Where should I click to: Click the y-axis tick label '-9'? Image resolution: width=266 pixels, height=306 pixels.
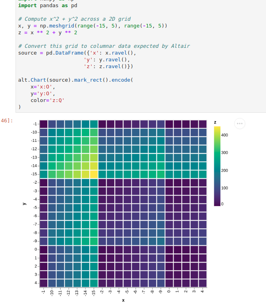35,241
